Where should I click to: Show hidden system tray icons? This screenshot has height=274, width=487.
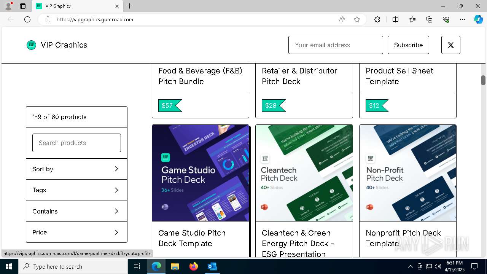point(410,266)
